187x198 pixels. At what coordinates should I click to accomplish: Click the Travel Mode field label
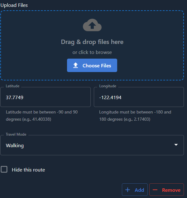coord(16,134)
